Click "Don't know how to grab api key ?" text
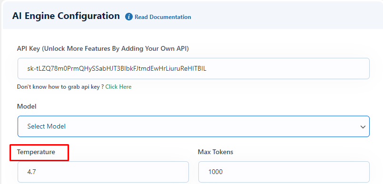The width and height of the screenshot is (383, 184). (60, 87)
